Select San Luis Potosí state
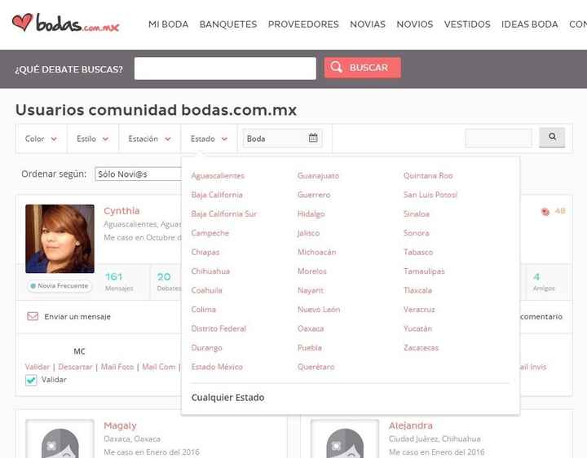The height and width of the screenshot is (458, 587). click(x=430, y=195)
